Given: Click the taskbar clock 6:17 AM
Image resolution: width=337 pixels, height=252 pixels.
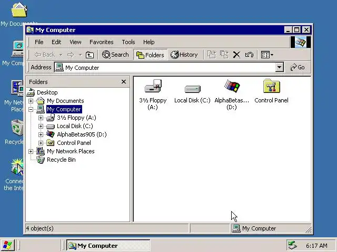Looking at the screenshot, I should [x=316, y=246].
